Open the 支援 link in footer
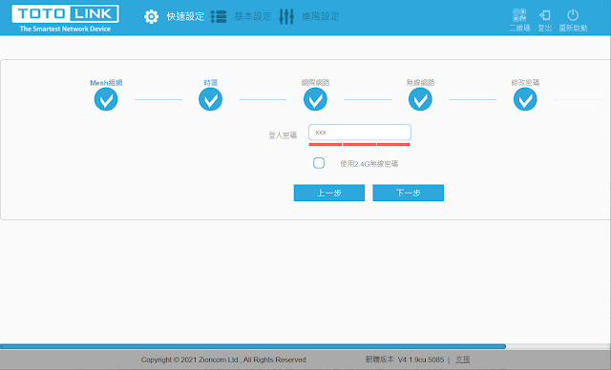 click(462, 360)
